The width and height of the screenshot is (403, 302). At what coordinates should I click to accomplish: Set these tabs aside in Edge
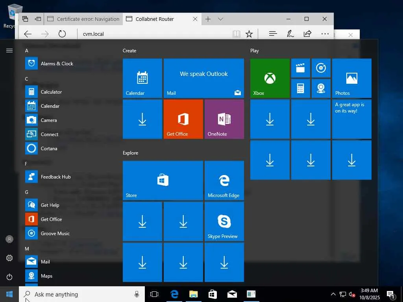38,19
